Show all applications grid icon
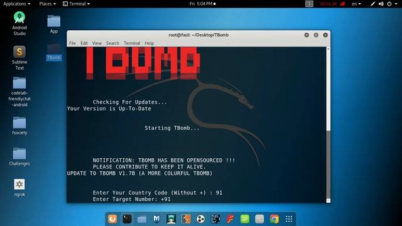402x226 pixels. coord(289,219)
